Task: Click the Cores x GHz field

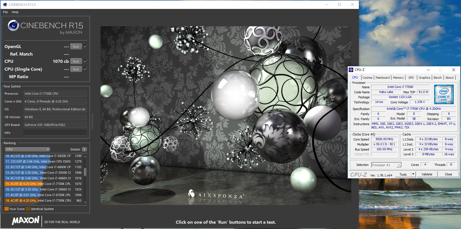Action: 55,101
